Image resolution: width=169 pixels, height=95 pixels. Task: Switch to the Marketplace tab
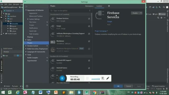click(x=89, y=6)
